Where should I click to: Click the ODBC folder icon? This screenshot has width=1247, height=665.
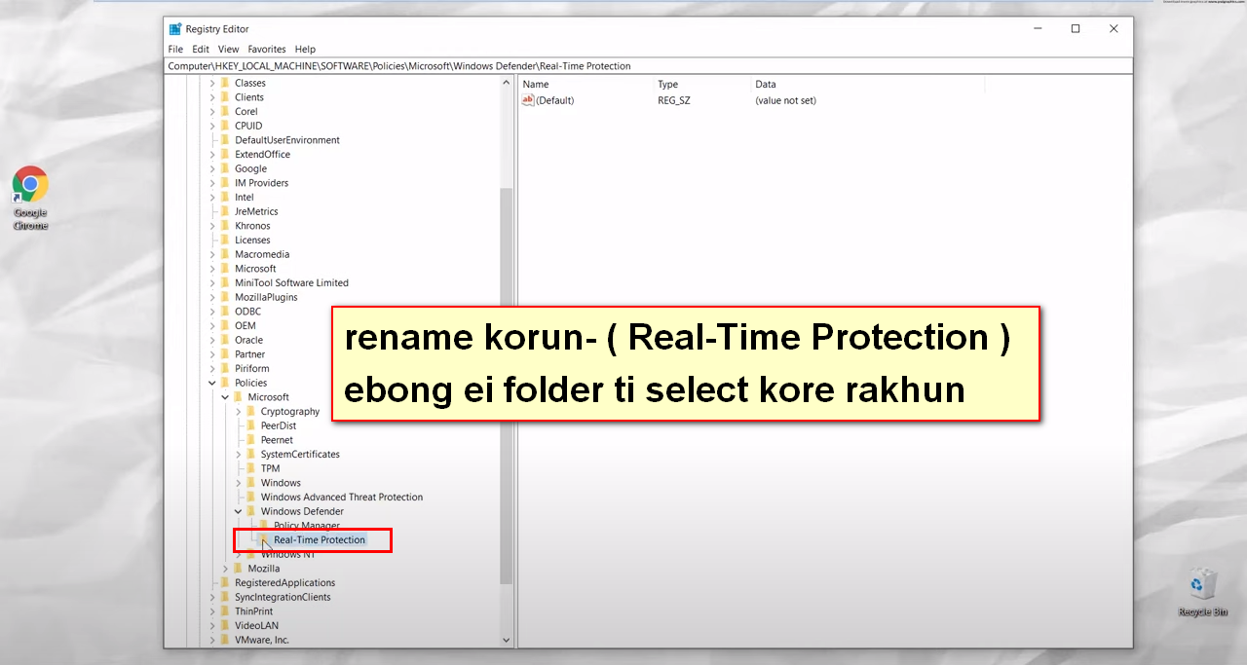point(225,312)
